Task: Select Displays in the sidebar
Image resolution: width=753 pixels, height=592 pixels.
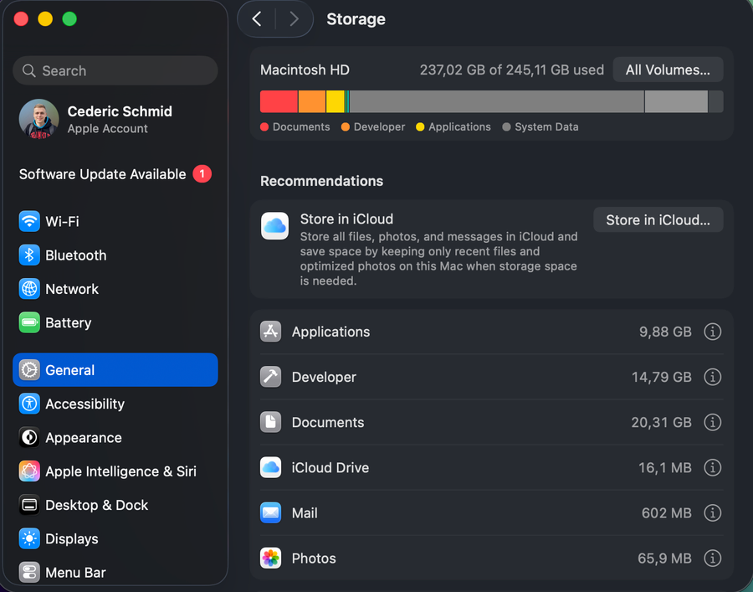Action: pyautogui.click(x=115, y=538)
